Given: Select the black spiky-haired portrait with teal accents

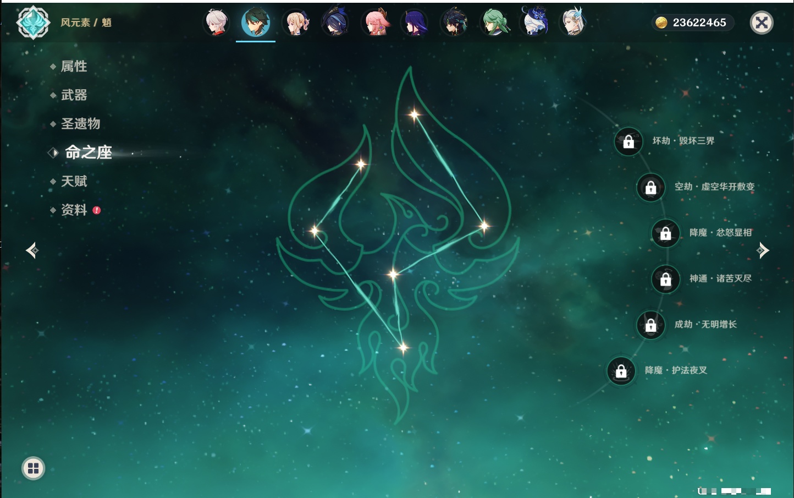Looking at the screenshot, I should pos(454,23).
